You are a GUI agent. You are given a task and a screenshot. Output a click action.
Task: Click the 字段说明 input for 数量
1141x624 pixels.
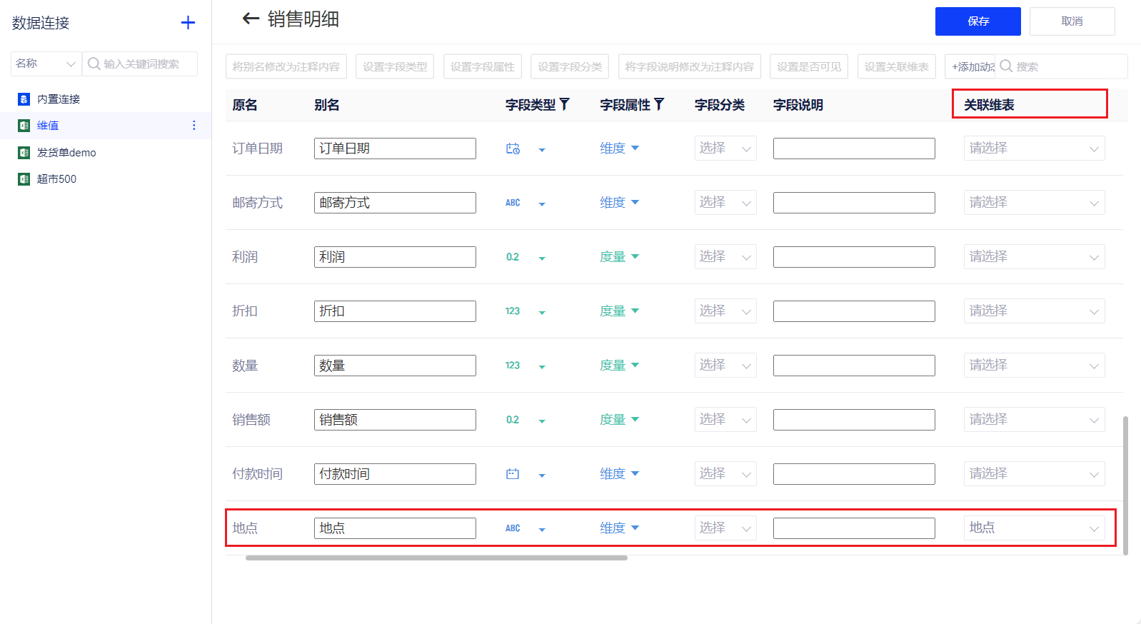(854, 366)
